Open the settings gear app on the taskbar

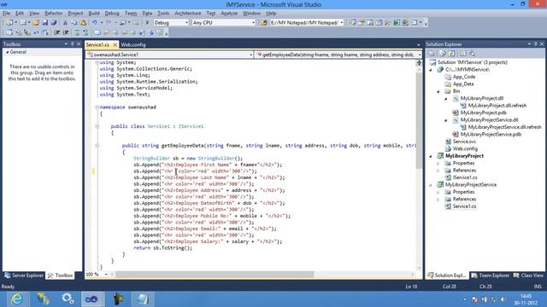pyautogui.click(x=68, y=299)
